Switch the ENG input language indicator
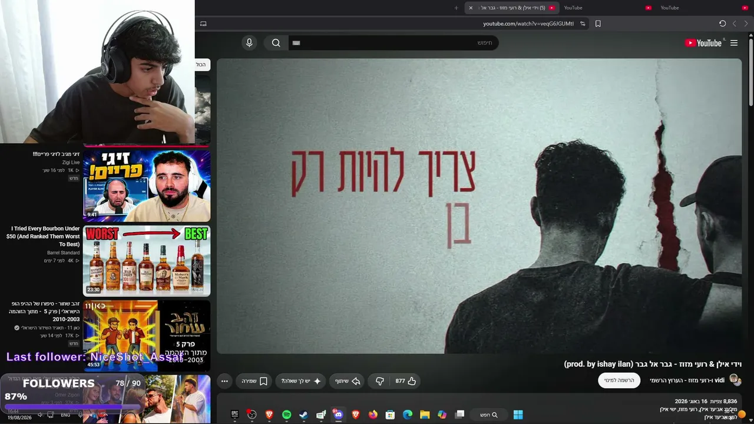The image size is (754, 424). click(65, 415)
